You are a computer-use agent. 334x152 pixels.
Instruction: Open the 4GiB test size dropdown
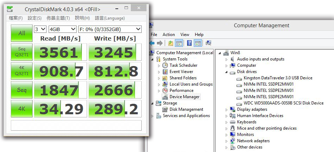[63, 29]
